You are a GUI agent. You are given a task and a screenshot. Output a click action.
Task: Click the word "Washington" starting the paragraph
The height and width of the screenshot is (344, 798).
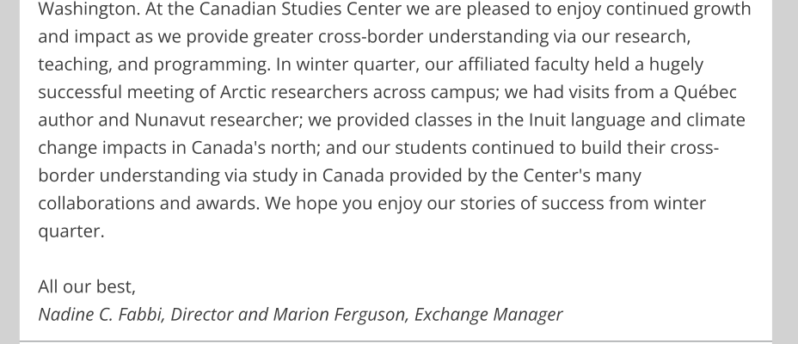[89, 9]
